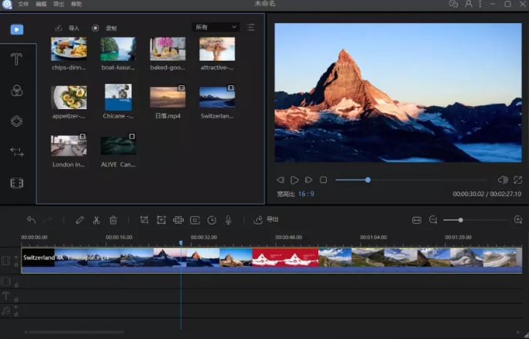Expand the media filter dropdown
The image size is (529, 339).
pos(215,28)
